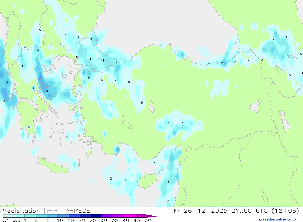
Task: Click the legend label '40'
Action: coord(126,220)
